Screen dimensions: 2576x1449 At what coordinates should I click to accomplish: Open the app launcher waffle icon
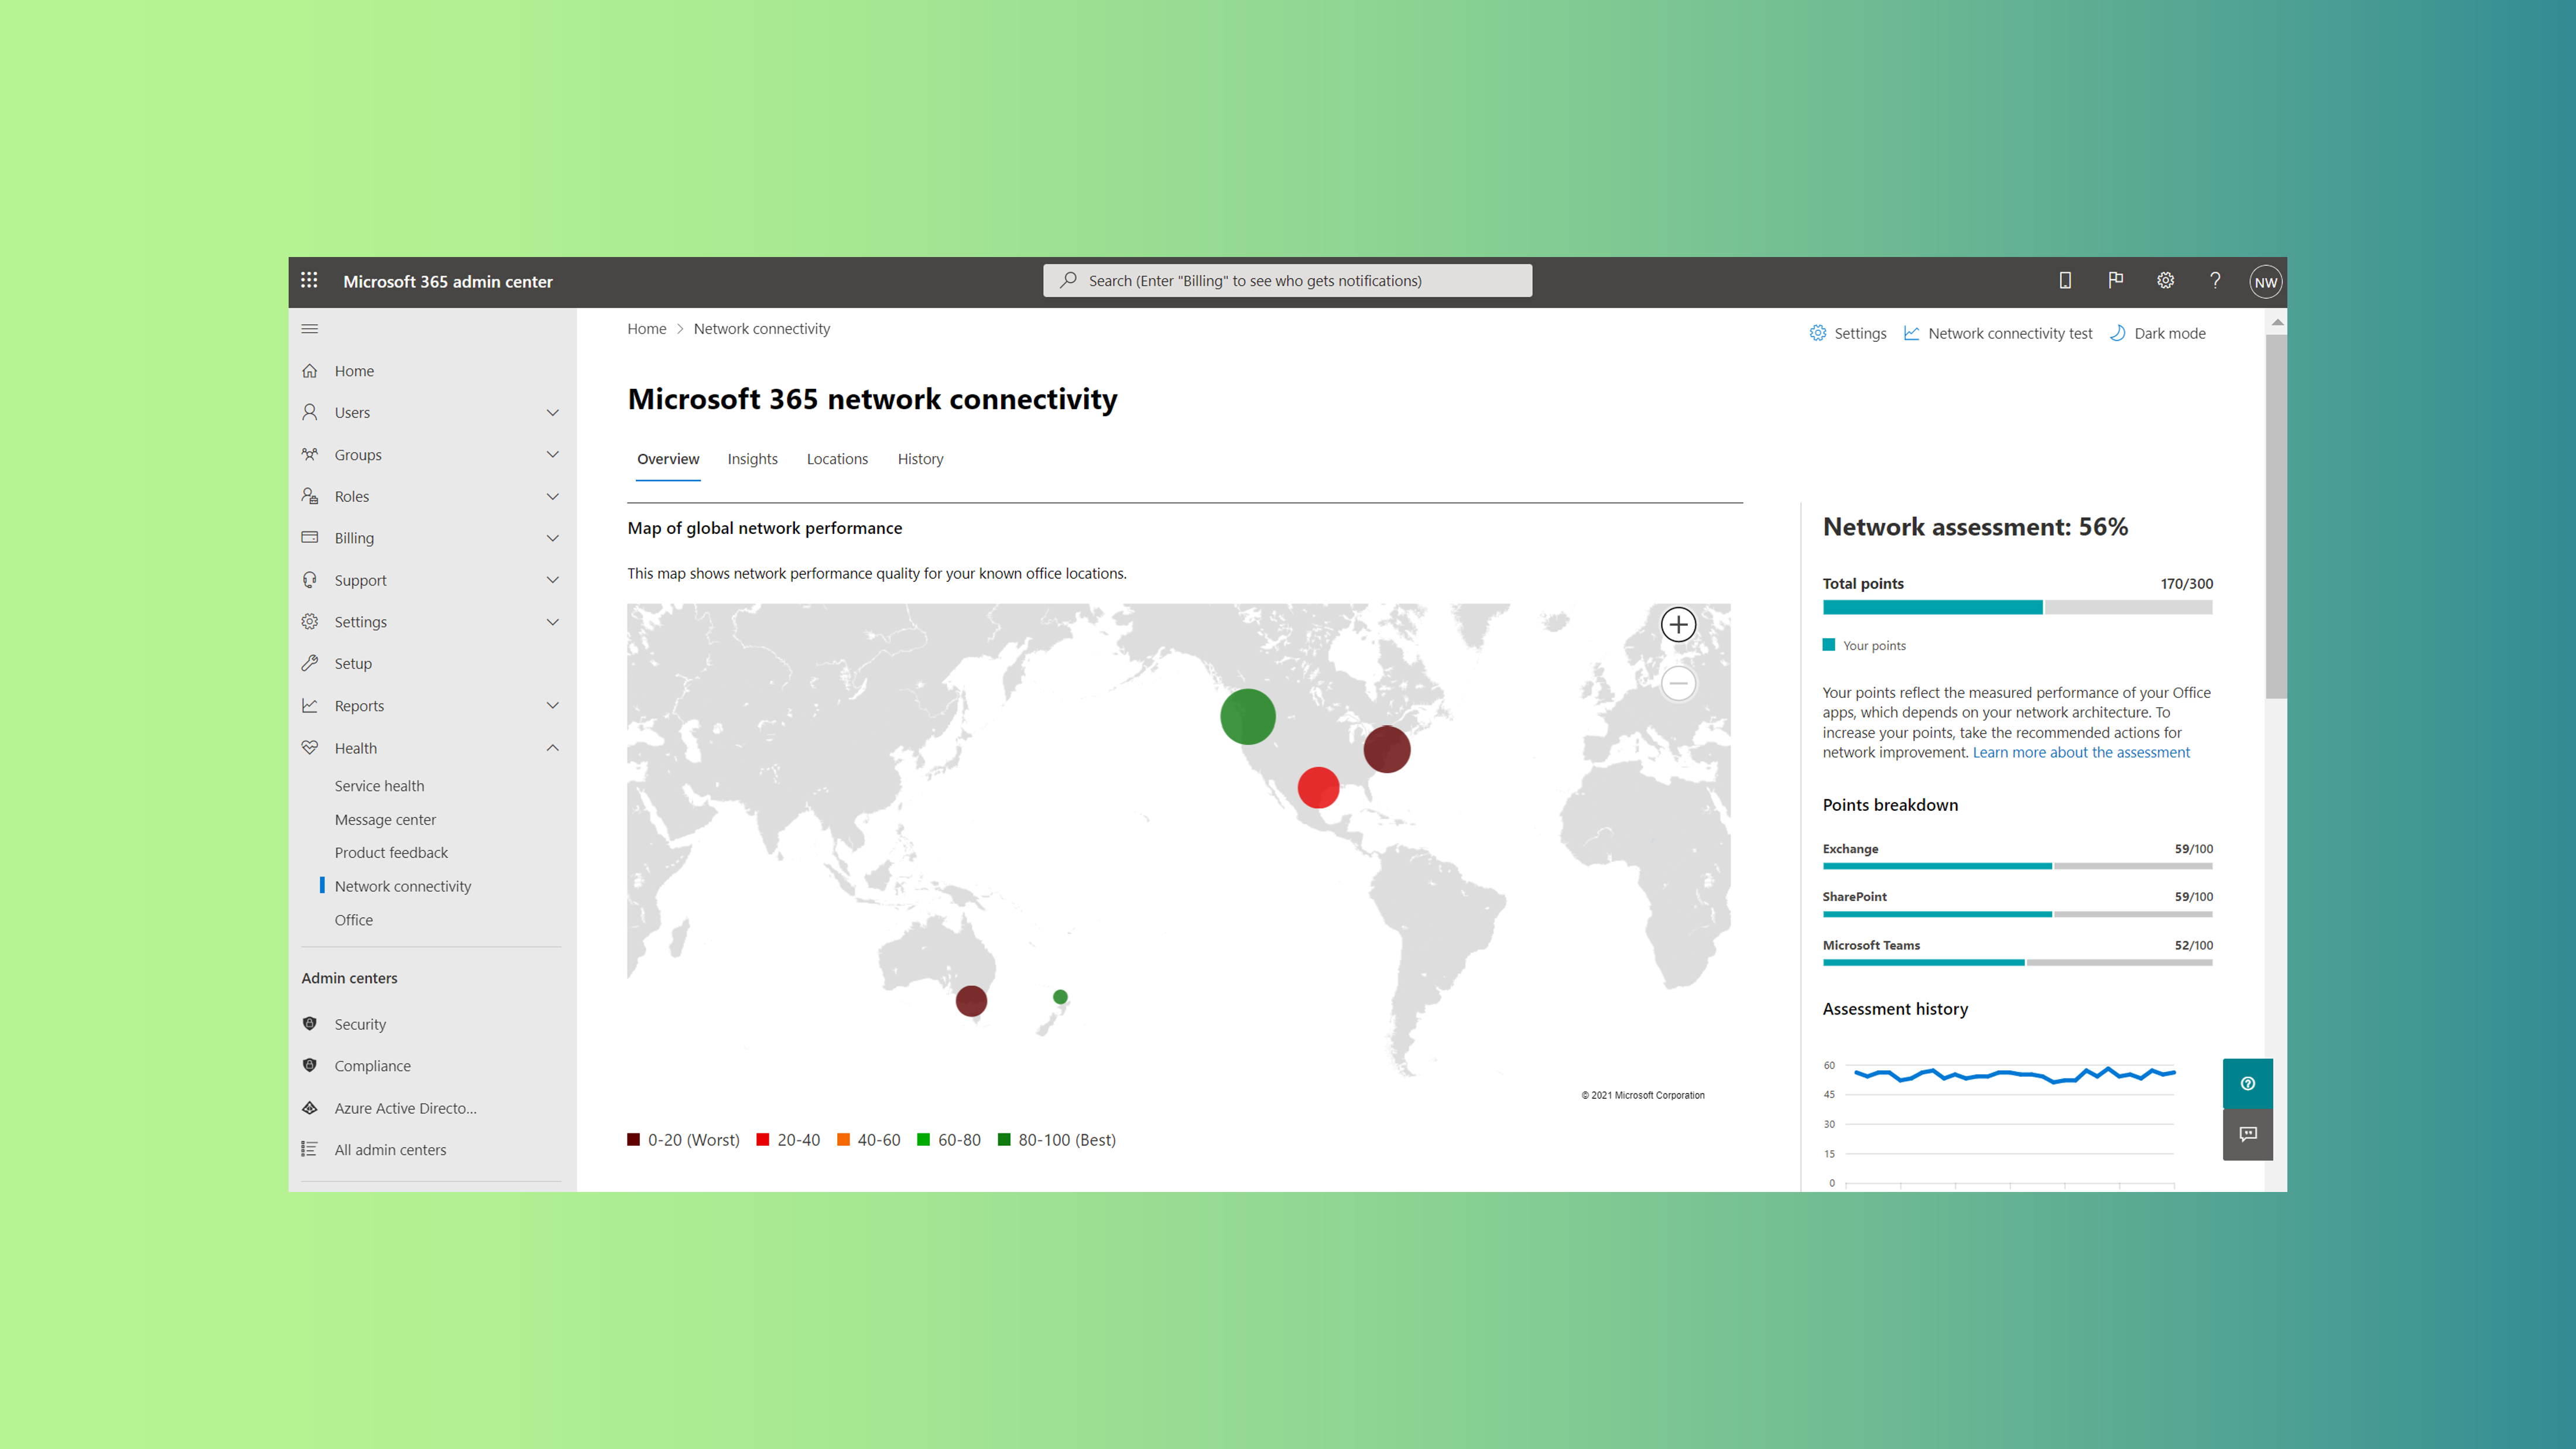pos(309,281)
